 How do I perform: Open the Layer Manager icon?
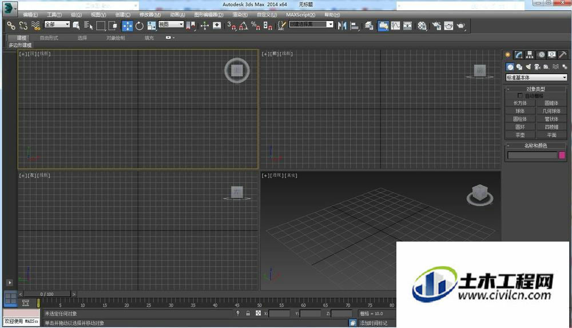[369, 26]
